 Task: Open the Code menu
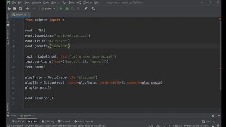point(46,2)
